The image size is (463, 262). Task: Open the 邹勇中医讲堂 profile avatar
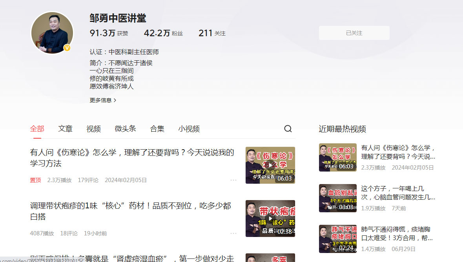click(52, 33)
